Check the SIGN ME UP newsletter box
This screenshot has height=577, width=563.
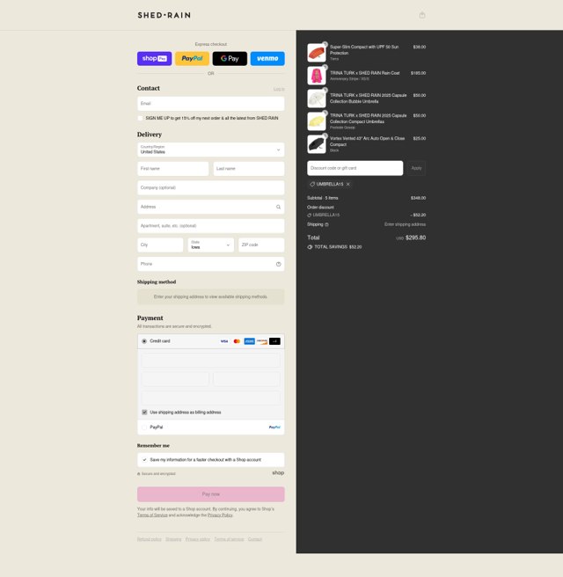coord(140,118)
